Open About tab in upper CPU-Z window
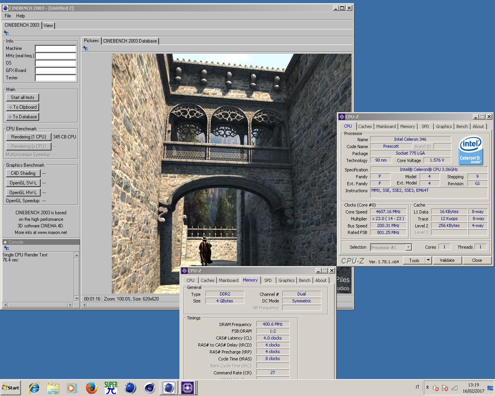The width and height of the screenshot is (495, 396). pos(478,126)
